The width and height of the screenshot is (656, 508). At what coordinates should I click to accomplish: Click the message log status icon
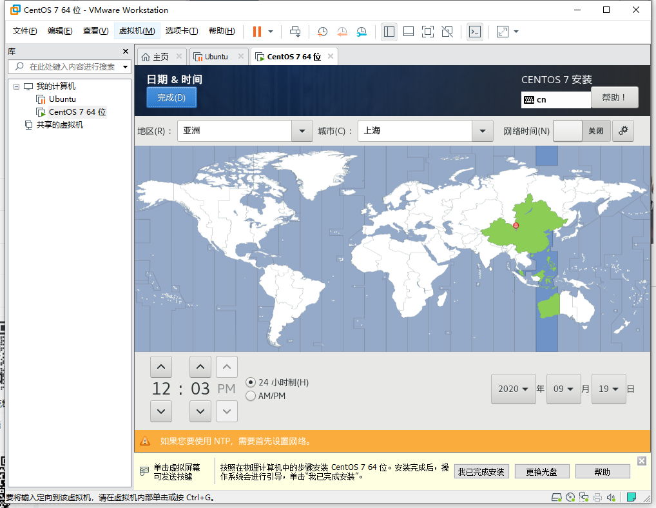pos(632,497)
